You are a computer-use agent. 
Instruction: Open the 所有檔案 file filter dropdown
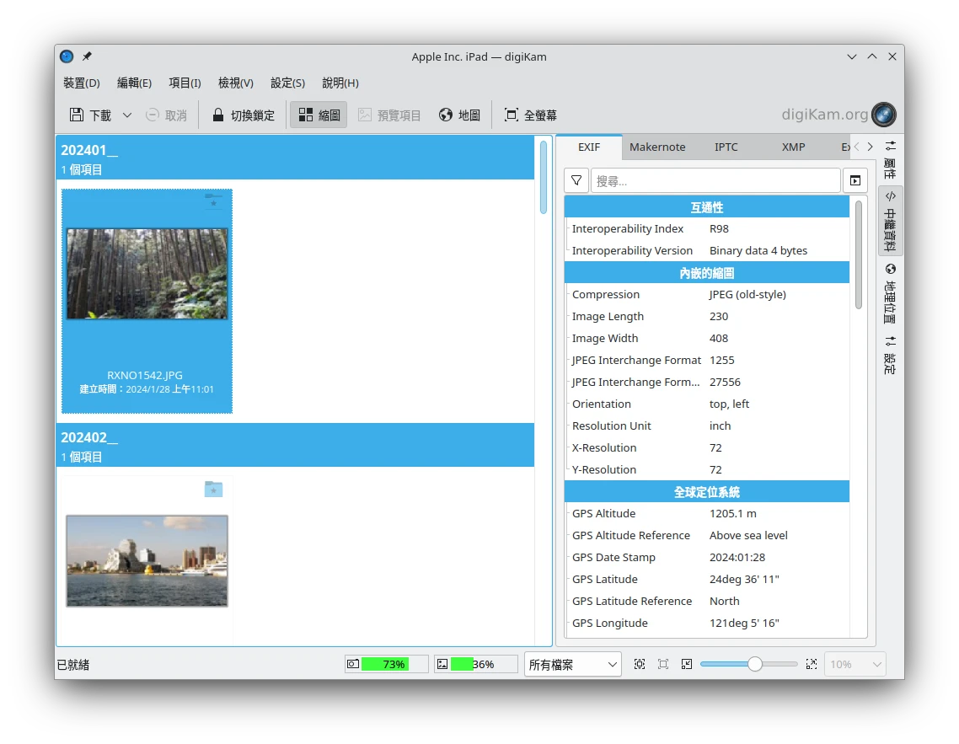pyautogui.click(x=572, y=664)
